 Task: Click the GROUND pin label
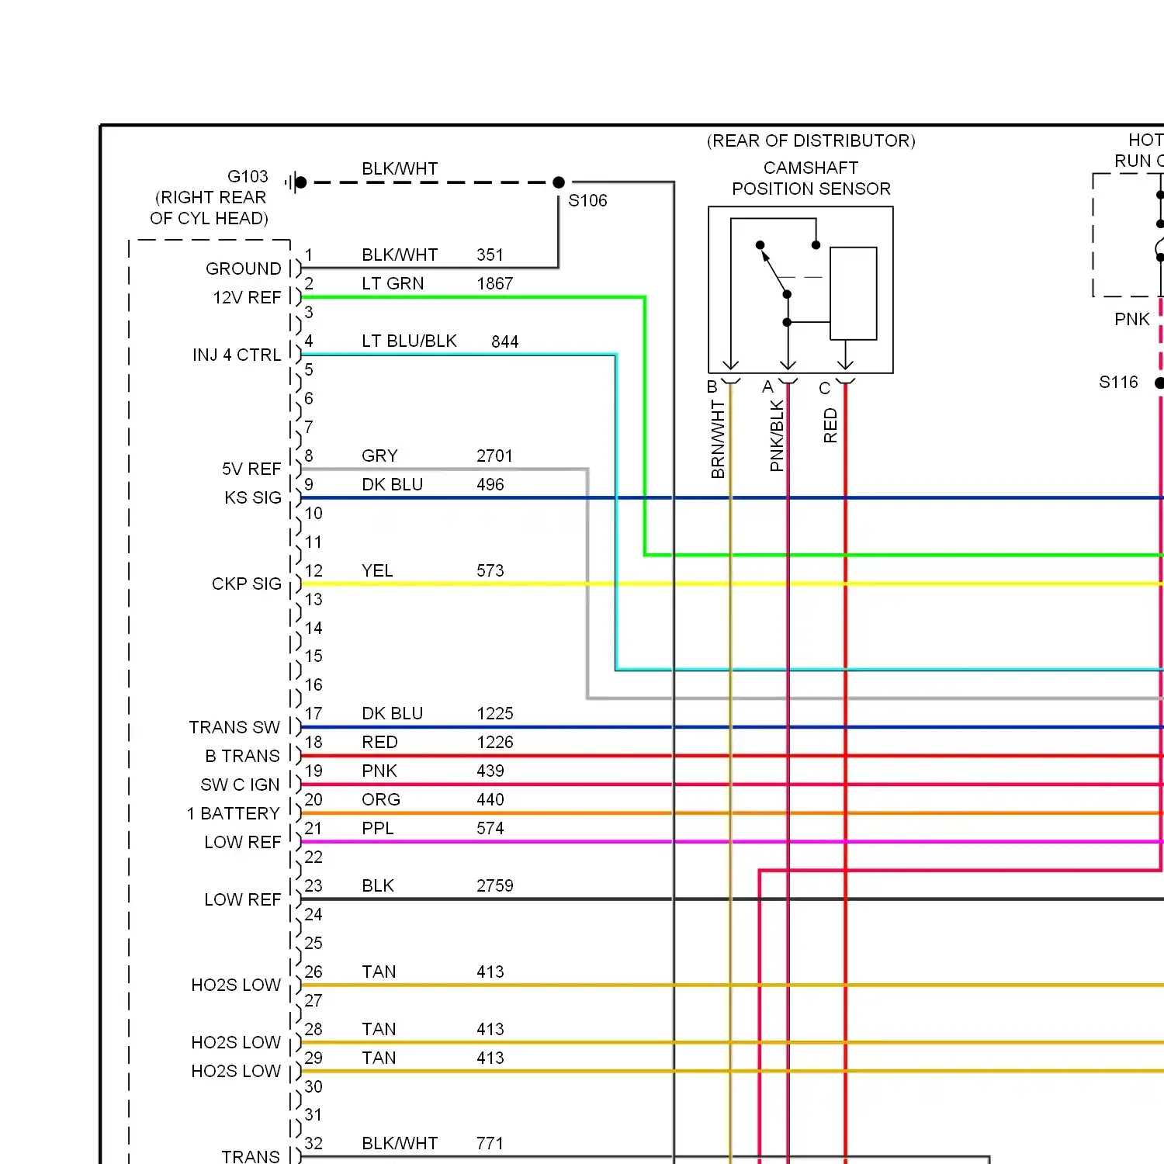244,269
